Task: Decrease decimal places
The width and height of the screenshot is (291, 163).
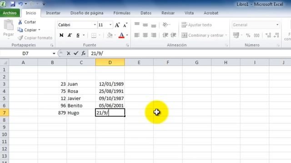Action: pyautogui.click(x=276, y=35)
